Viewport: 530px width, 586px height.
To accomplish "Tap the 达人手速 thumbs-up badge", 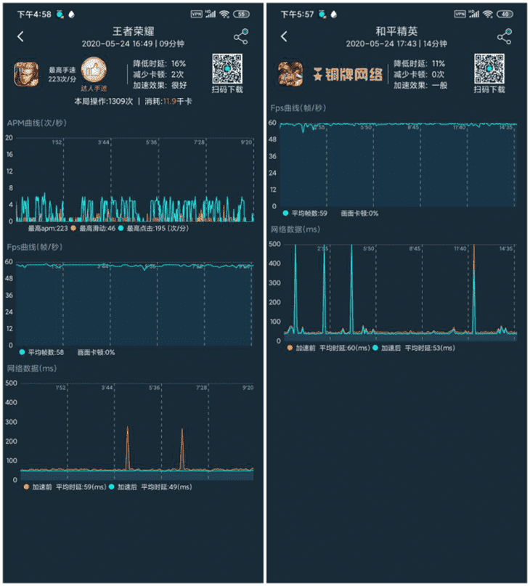I will [94, 70].
